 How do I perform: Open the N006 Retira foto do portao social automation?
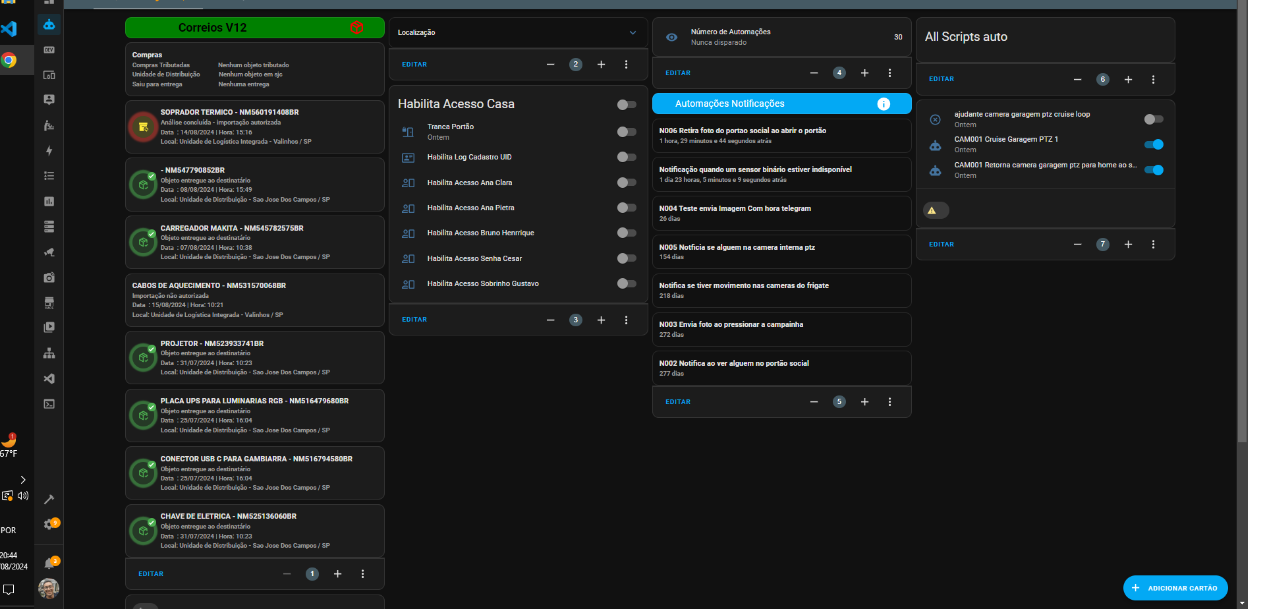pos(782,136)
